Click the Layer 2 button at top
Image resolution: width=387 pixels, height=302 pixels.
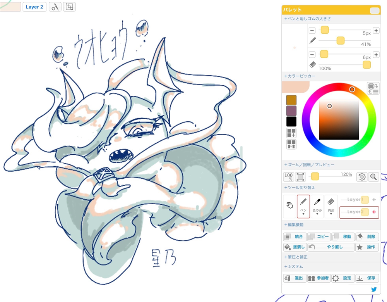click(34, 7)
